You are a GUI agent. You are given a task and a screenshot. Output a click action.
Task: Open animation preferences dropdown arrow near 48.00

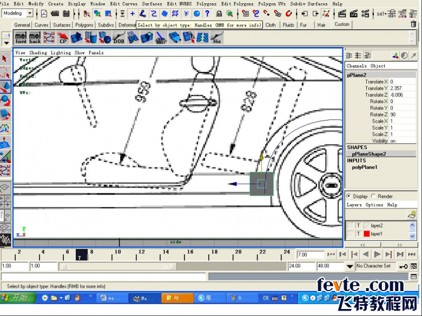click(350, 266)
